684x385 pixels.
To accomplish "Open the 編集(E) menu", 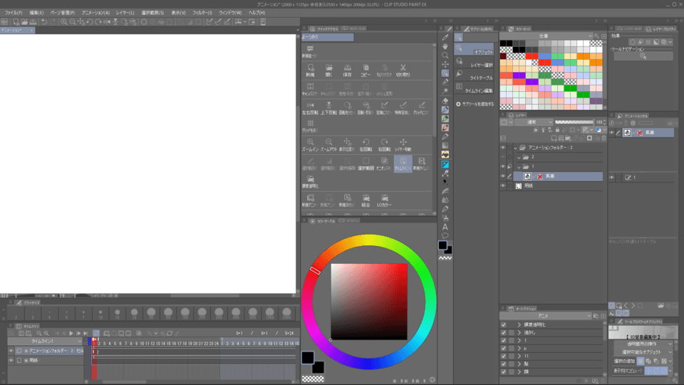I will pyautogui.click(x=36, y=13).
